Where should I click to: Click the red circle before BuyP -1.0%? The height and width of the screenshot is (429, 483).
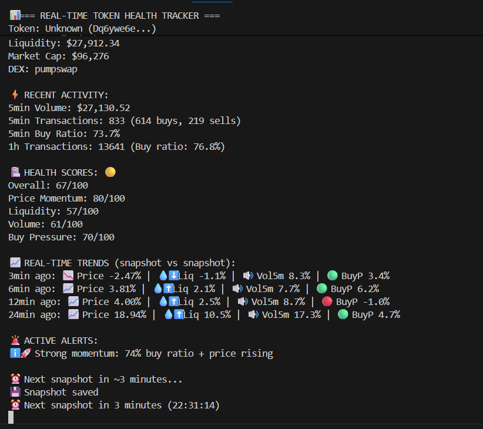point(327,301)
